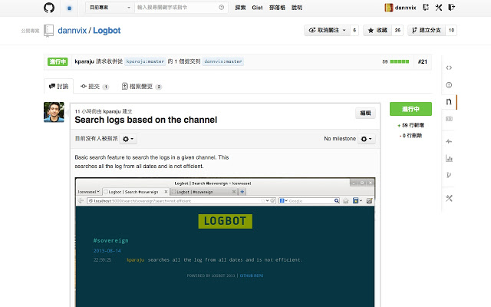Switch to the 檔案變更 files changed tab

pyautogui.click(x=141, y=87)
